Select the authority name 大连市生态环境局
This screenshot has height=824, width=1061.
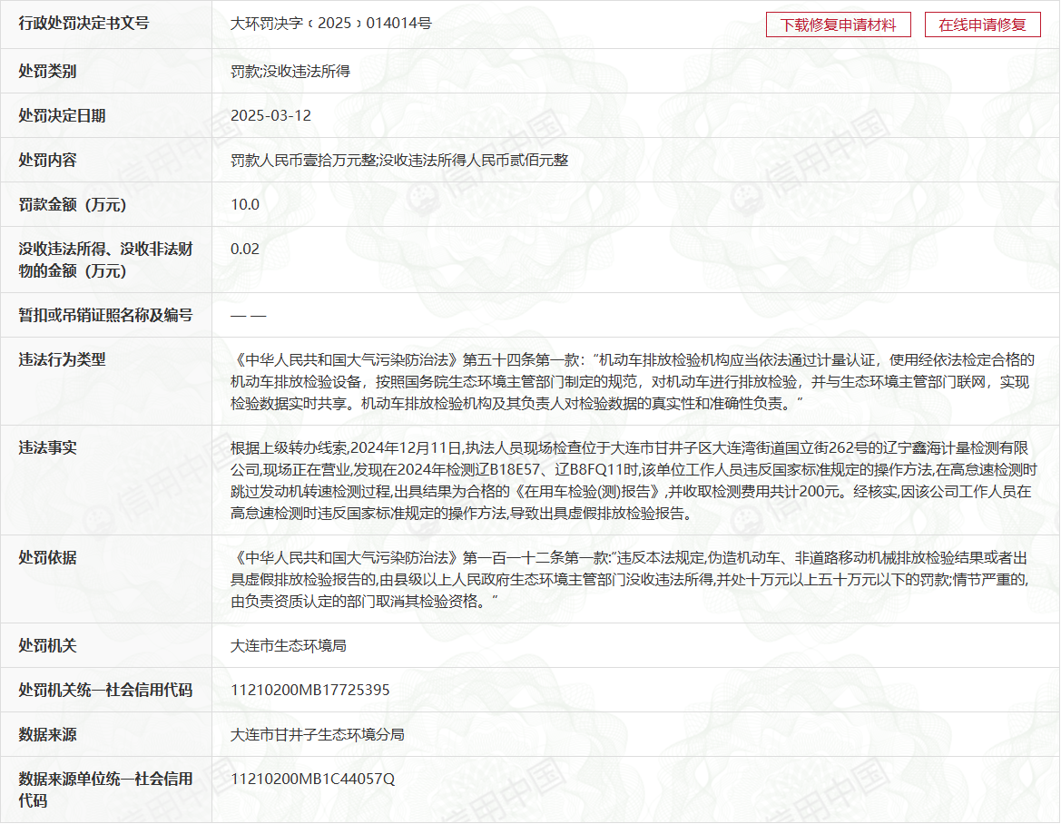click(289, 646)
